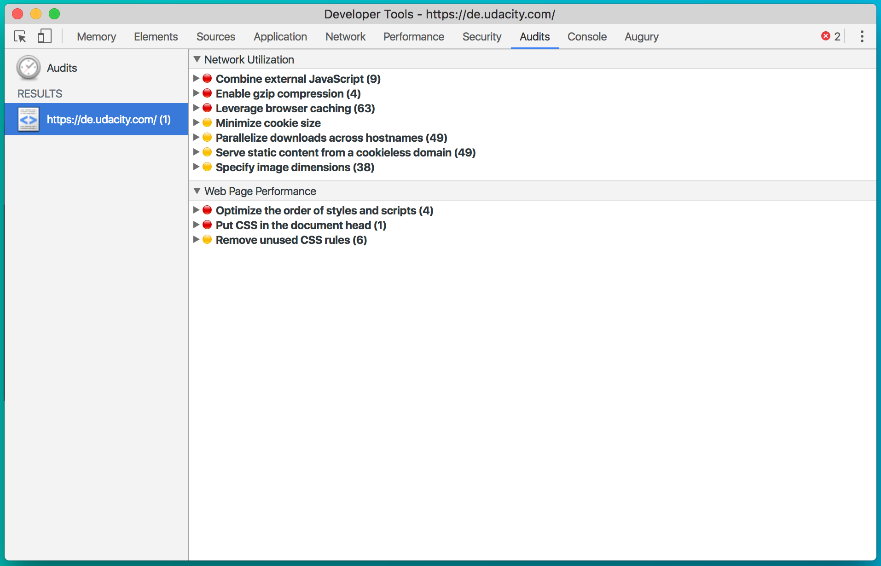Image resolution: width=881 pixels, height=566 pixels.
Task: Select Put CSS in the document head result
Action: pos(301,225)
